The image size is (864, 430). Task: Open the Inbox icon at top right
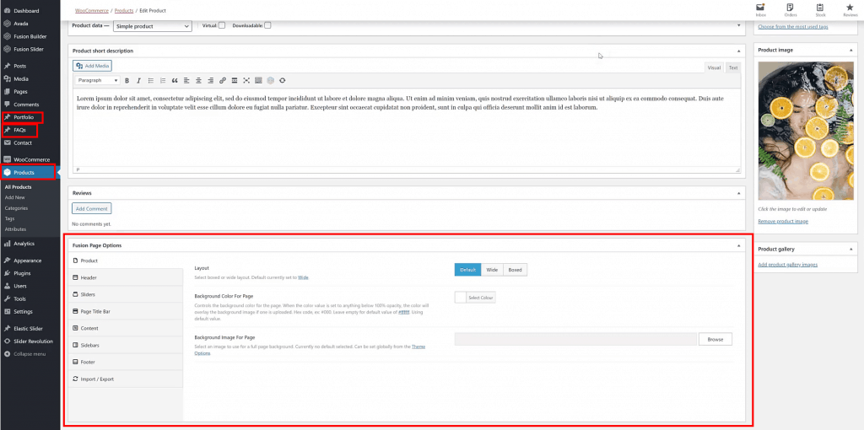[x=760, y=9]
